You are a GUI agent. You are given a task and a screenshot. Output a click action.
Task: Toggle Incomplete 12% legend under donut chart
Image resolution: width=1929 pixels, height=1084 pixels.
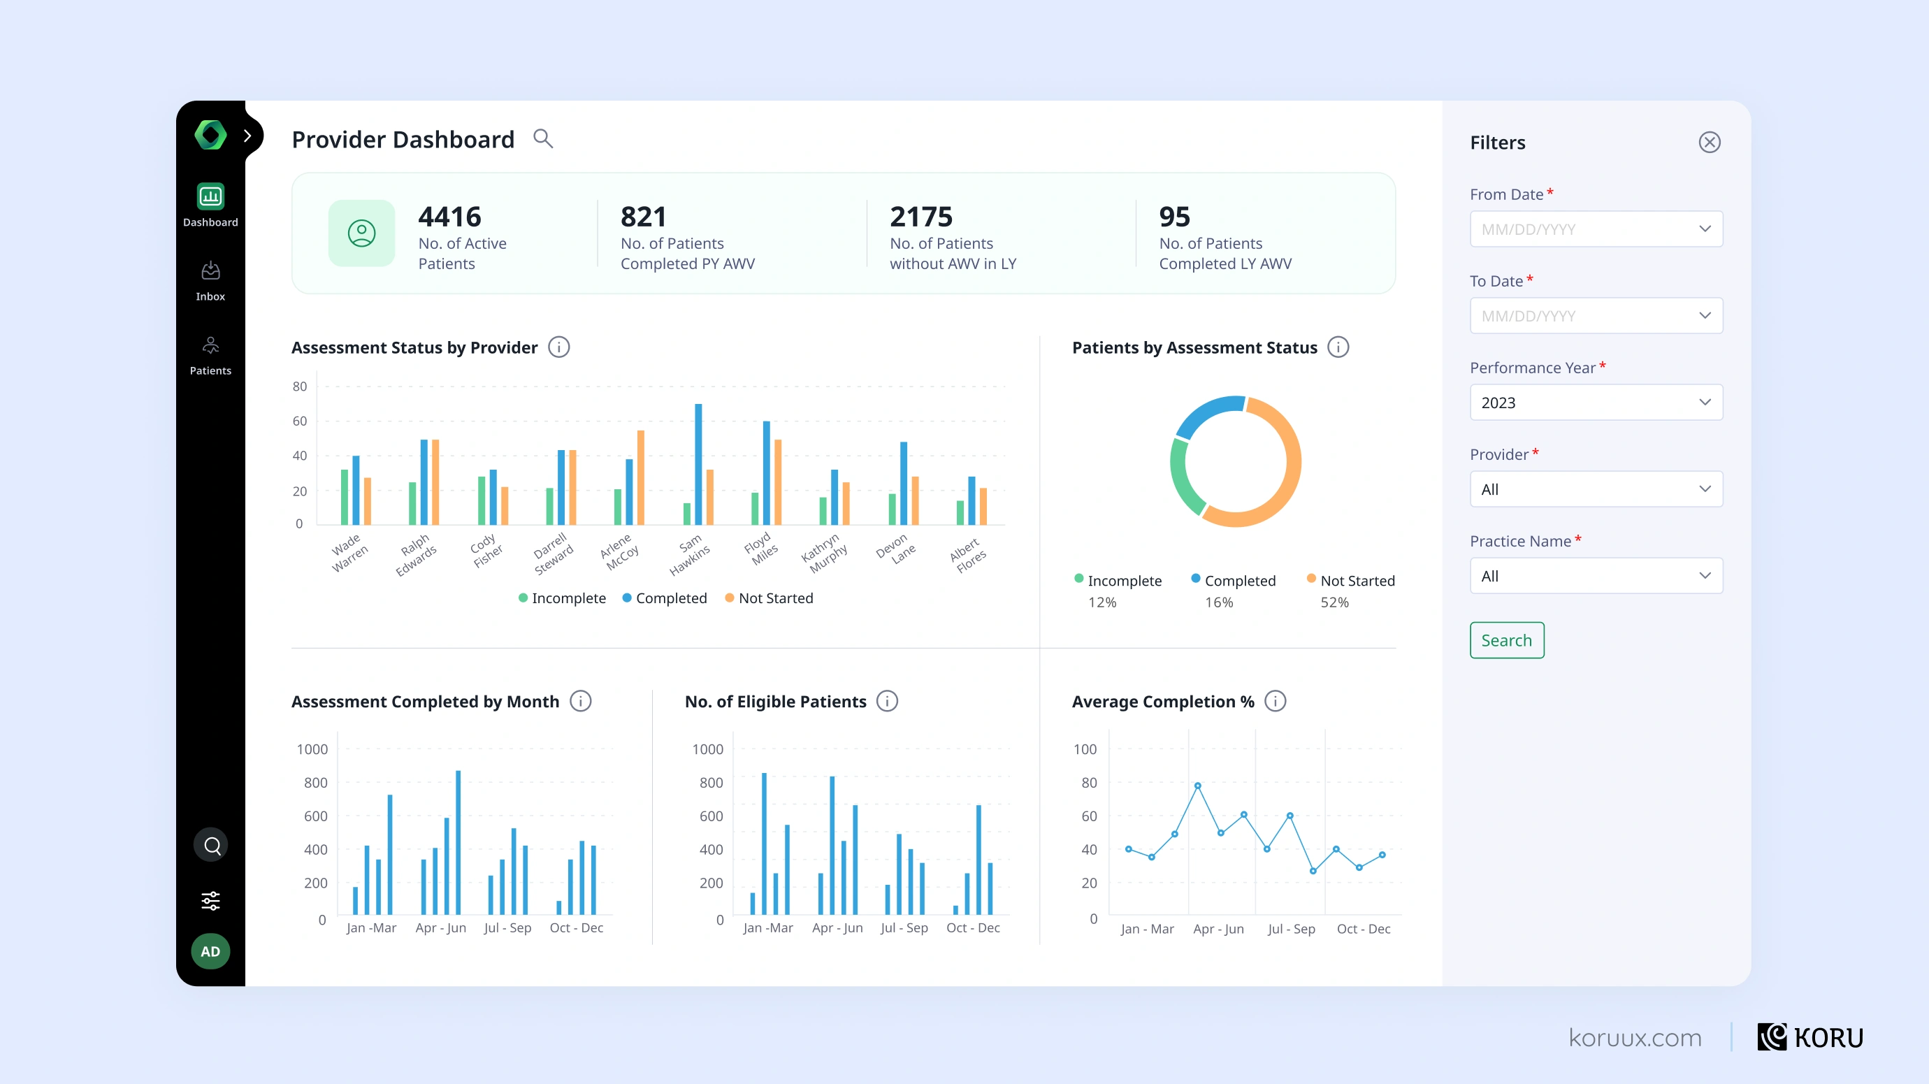1118,591
